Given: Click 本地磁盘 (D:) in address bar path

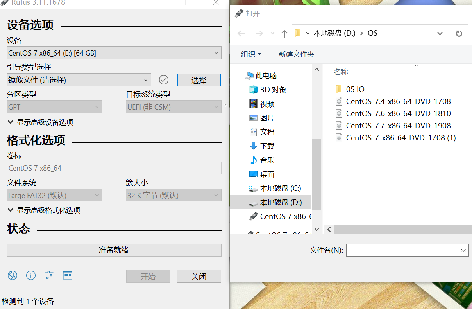Looking at the screenshot, I should click(334, 33).
